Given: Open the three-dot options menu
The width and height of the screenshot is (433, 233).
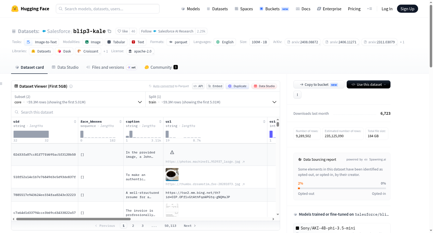Looking at the screenshot, I should (297, 95).
